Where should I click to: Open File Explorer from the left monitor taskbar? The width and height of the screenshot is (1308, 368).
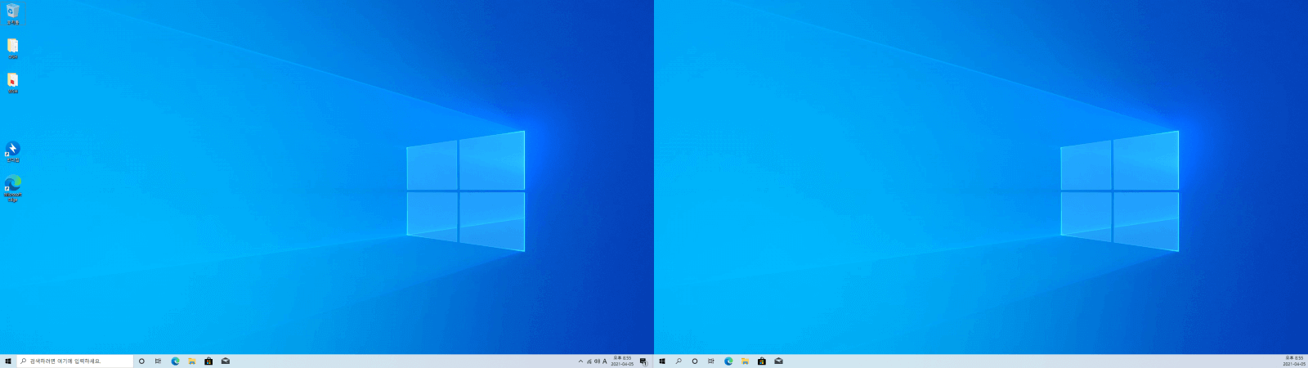(191, 361)
